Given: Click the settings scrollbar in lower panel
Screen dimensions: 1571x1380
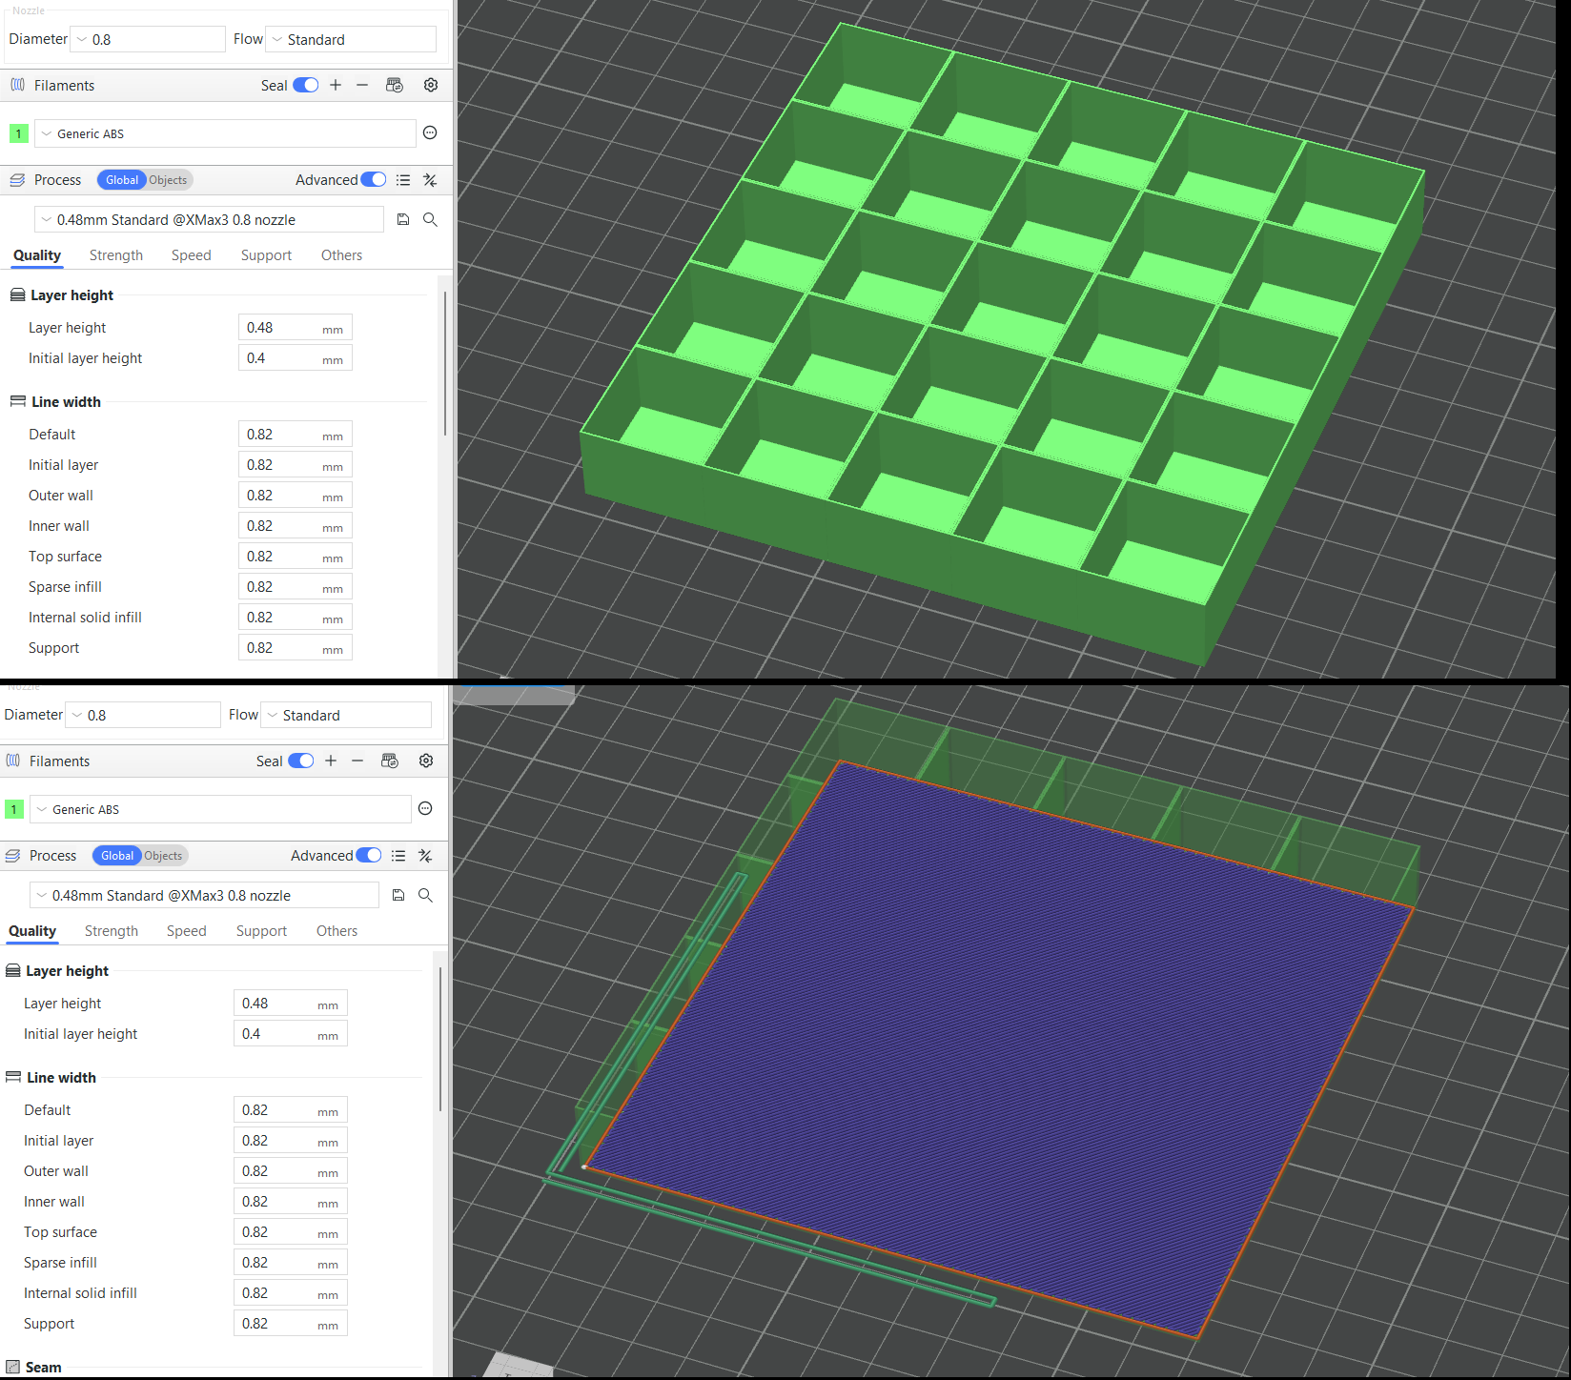Looking at the screenshot, I should coord(440,1040).
